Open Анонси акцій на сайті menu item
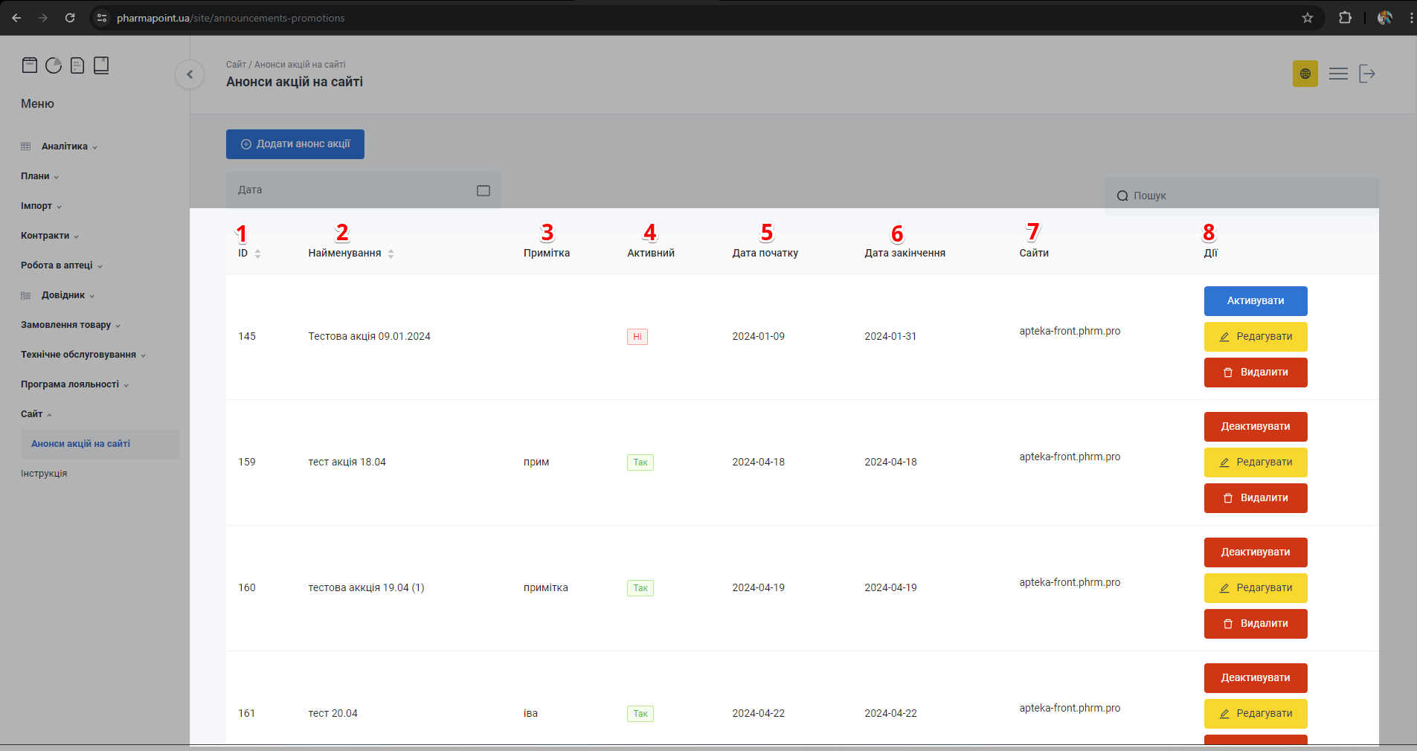The width and height of the screenshot is (1417, 751). tap(80, 444)
